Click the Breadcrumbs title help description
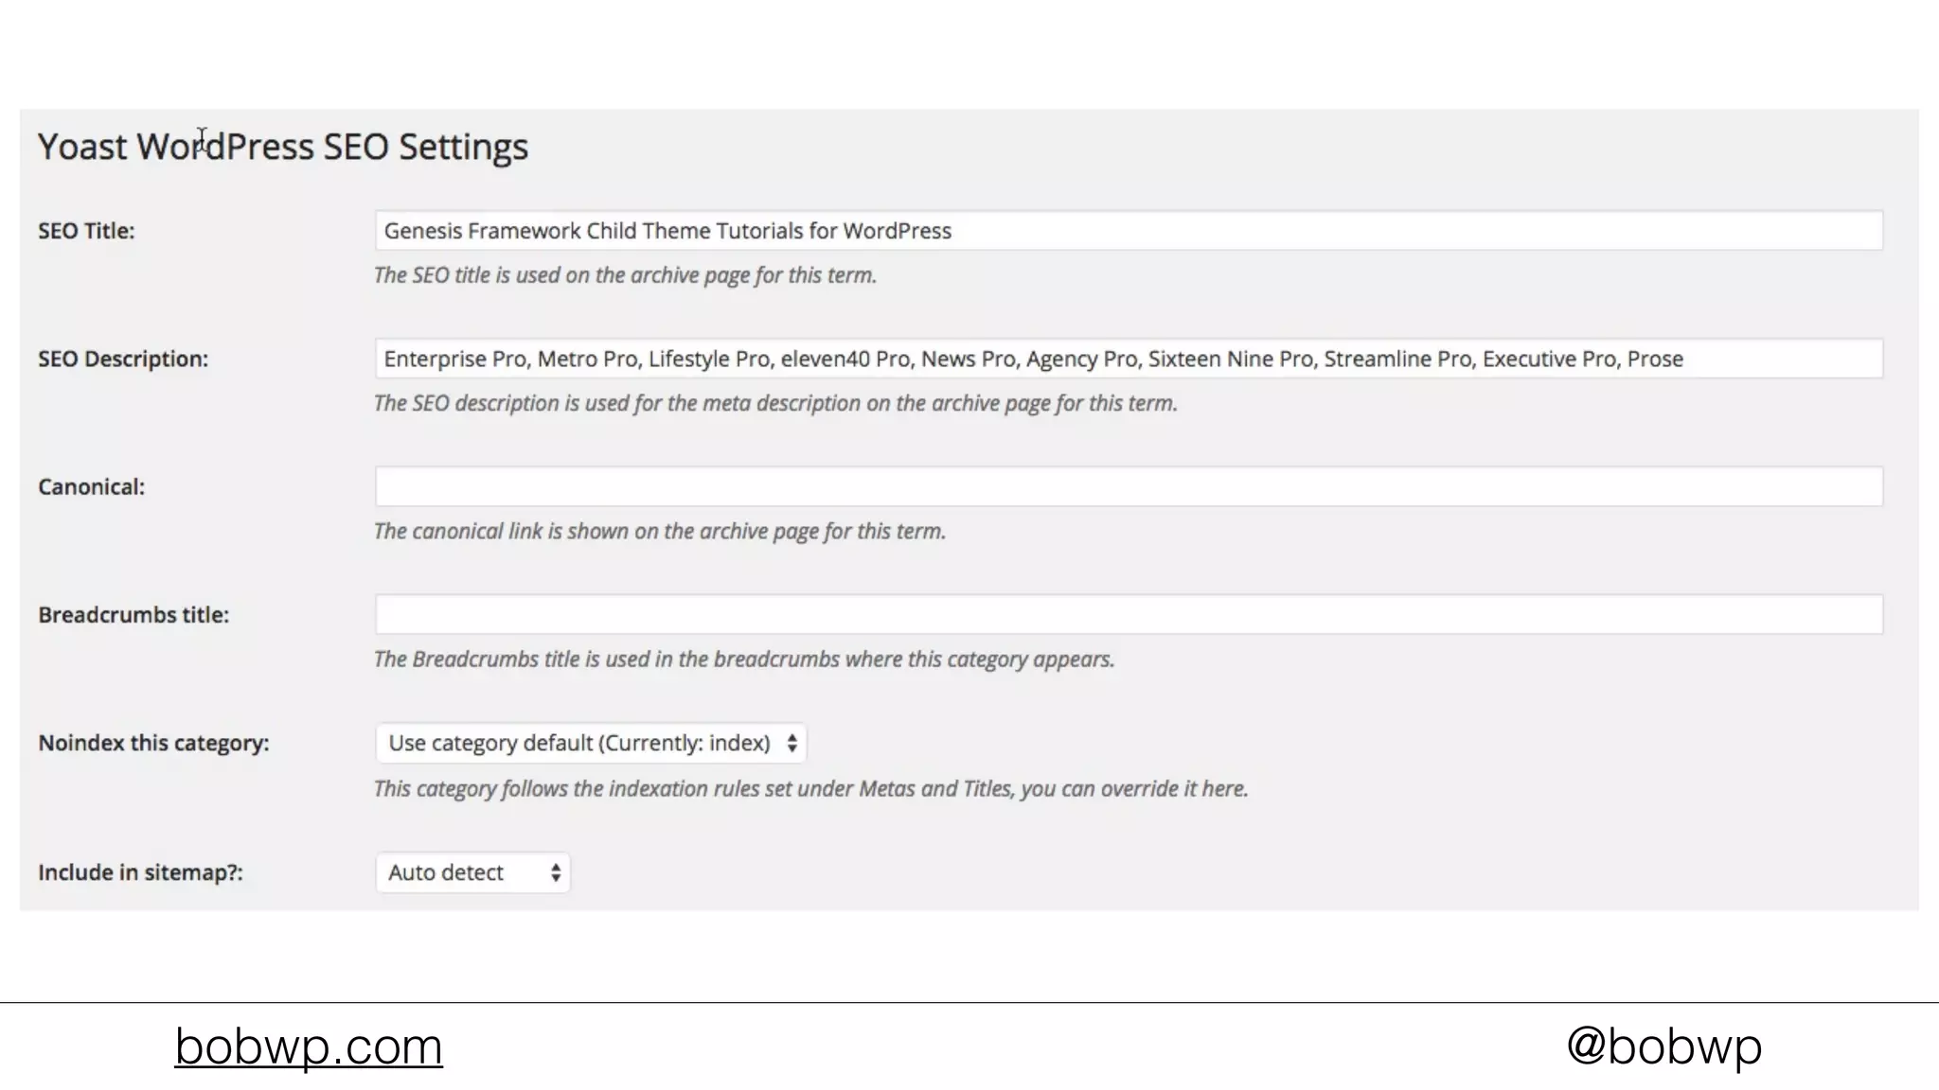Image resolution: width=1939 pixels, height=1090 pixels. click(x=744, y=659)
